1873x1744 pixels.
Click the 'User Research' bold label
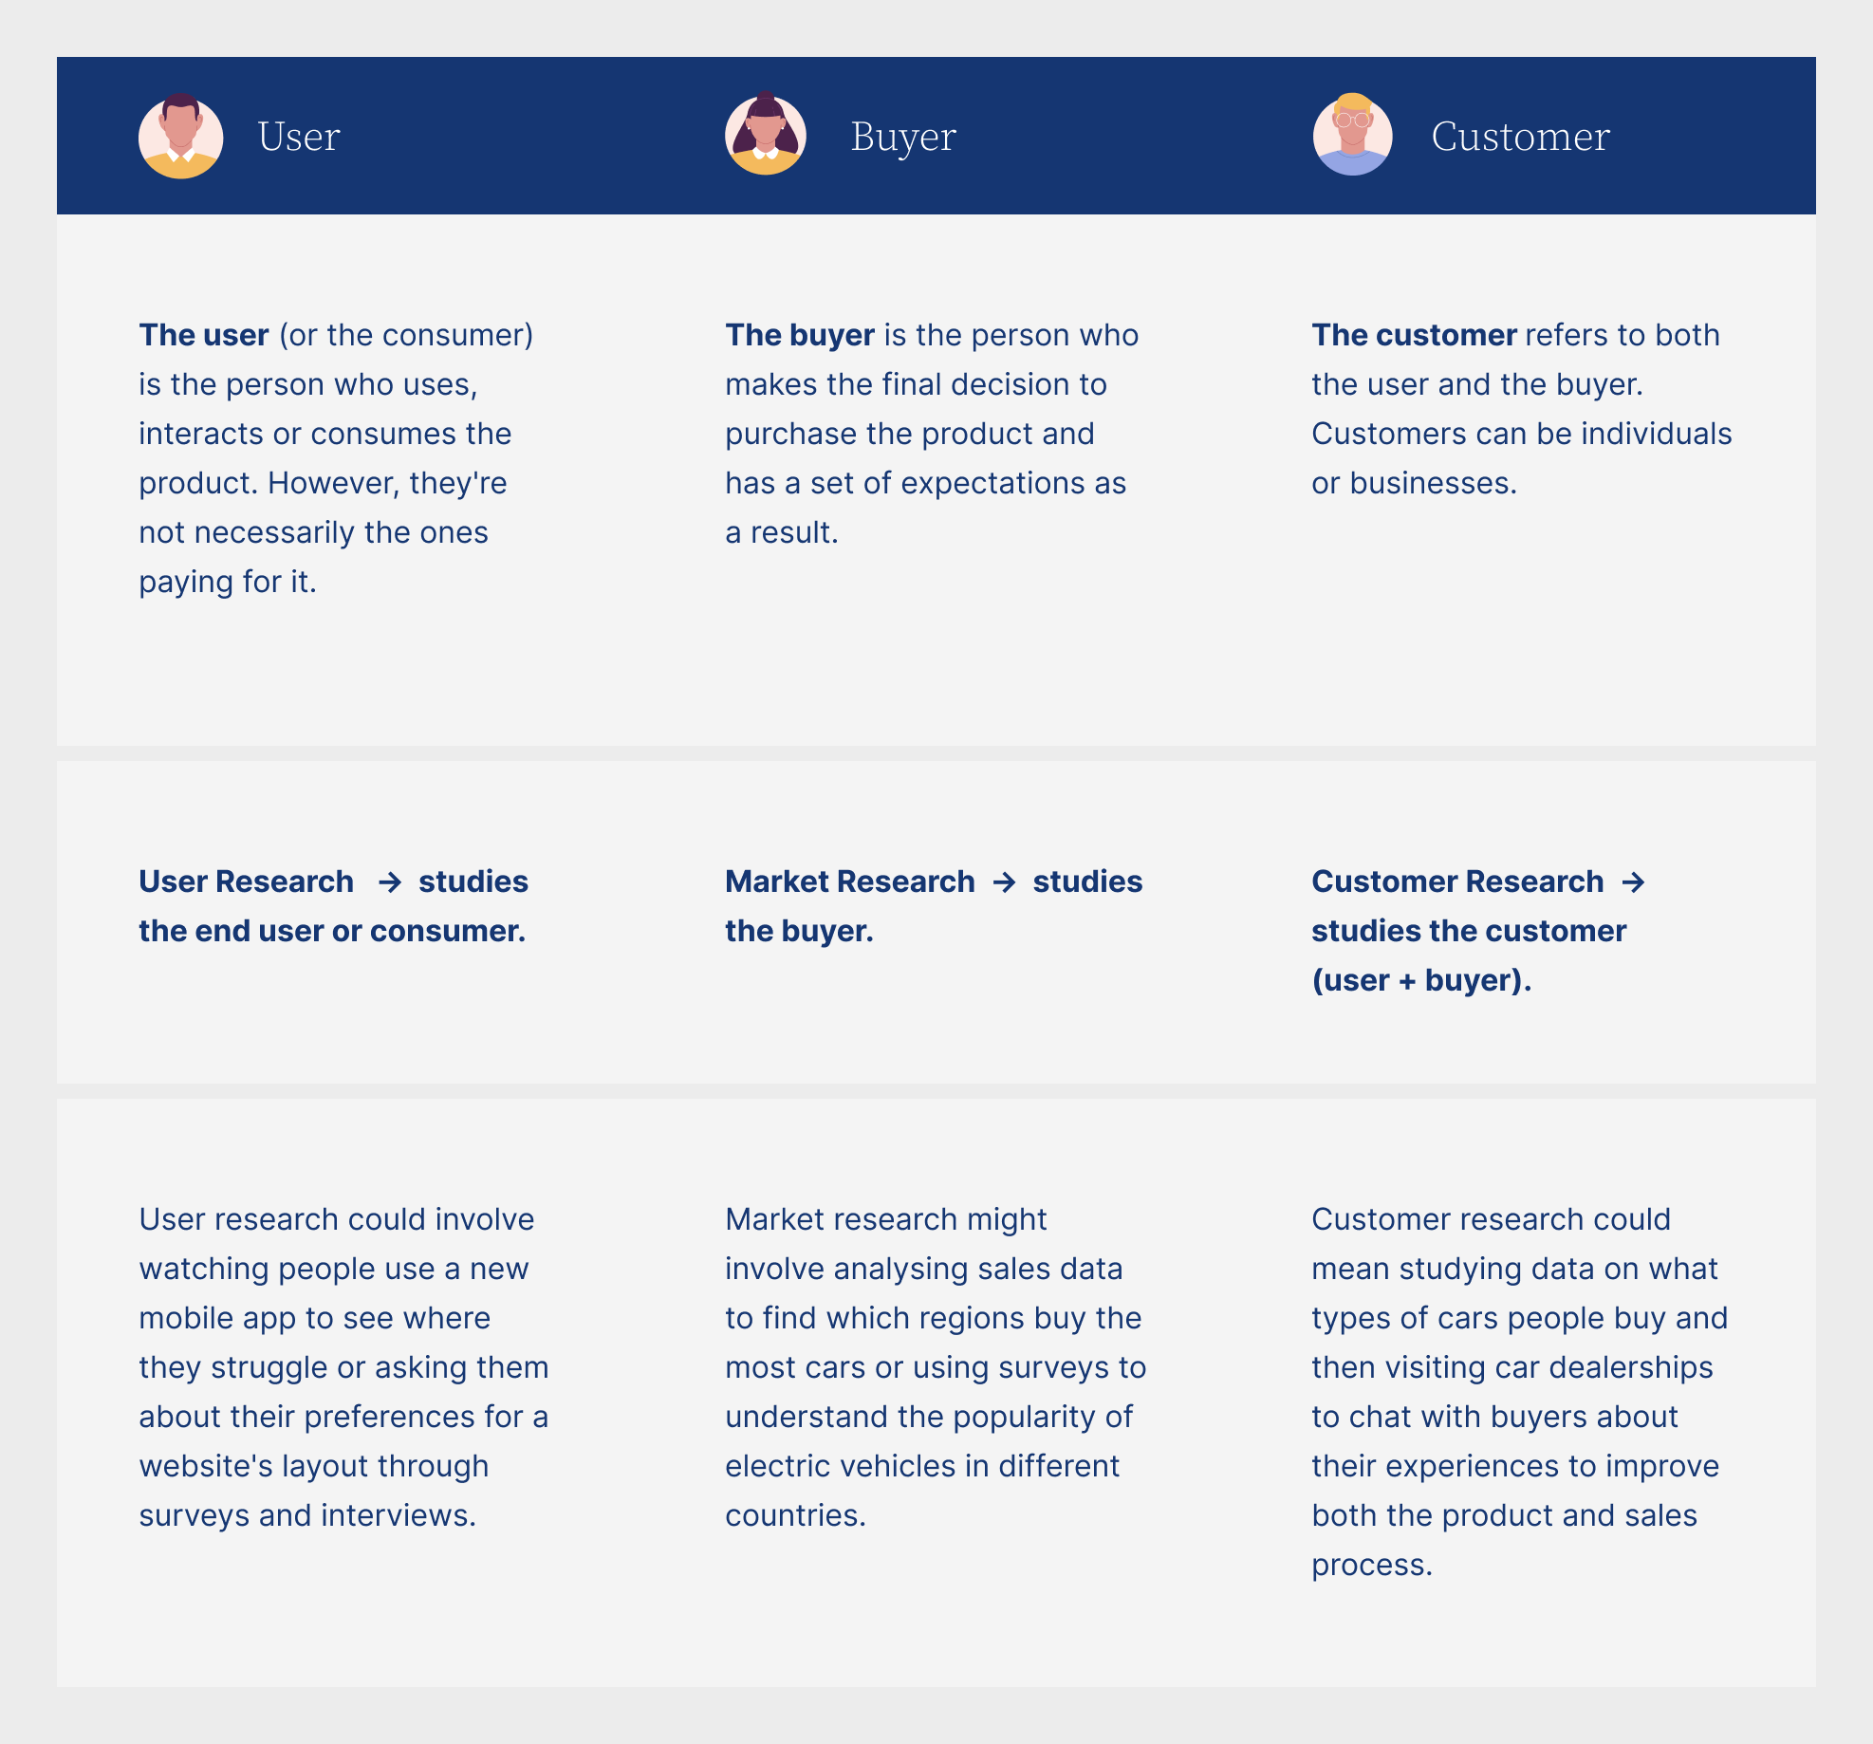247,881
